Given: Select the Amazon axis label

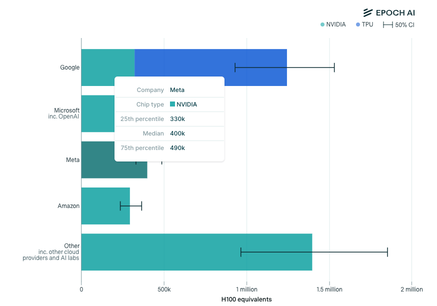Looking at the screenshot, I should tap(68, 206).
